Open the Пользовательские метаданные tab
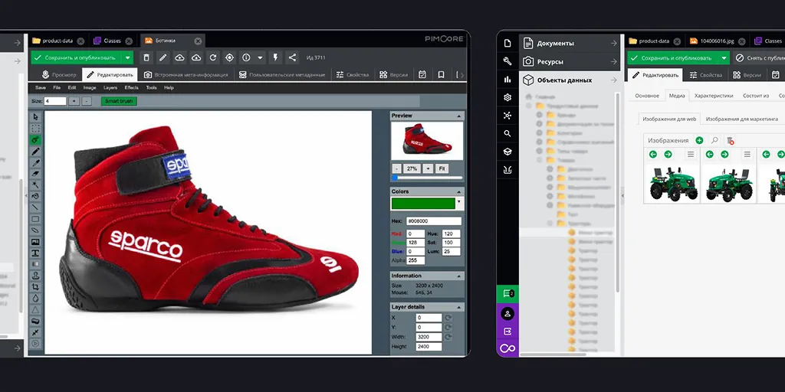Image resolution: width=785 pixels, height=392 pixels. (282, 75)
